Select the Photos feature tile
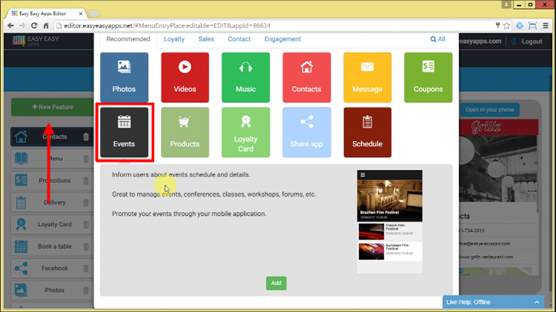Screen dimensions: 556x312 click(x=124, y=77)
